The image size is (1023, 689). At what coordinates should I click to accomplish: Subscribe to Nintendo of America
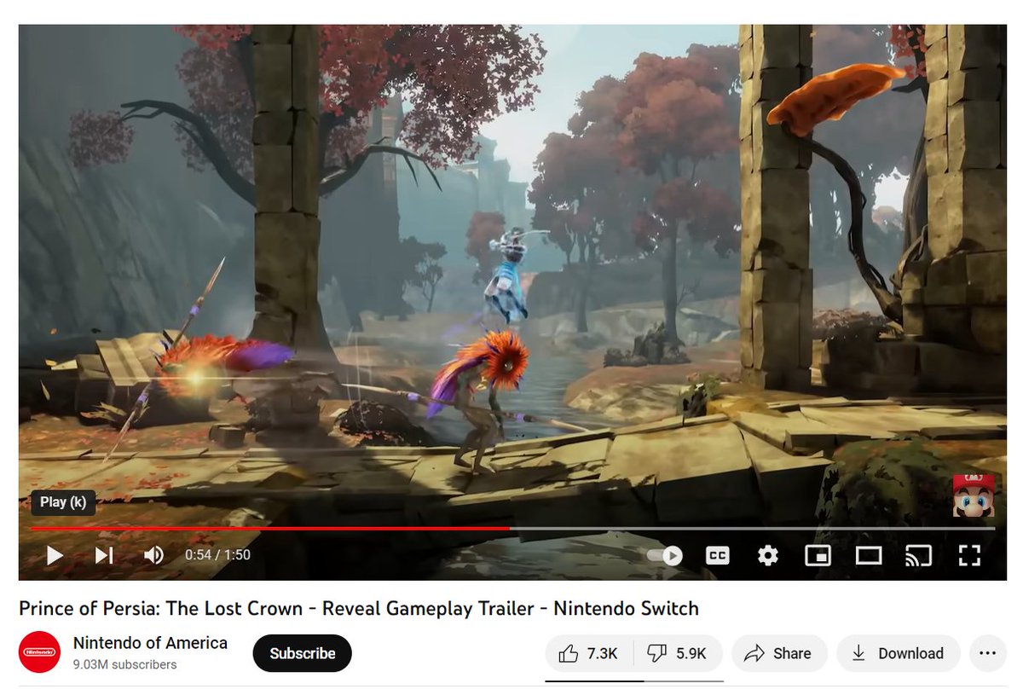pyautogui.click(x=302, y=653)
